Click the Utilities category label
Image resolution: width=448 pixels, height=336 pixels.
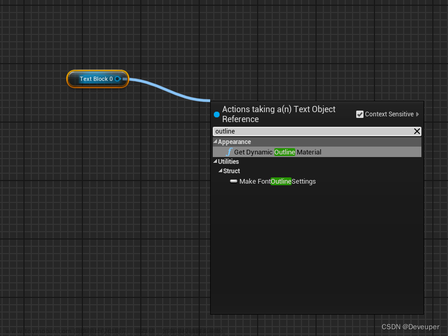pyautogui.click(x=228, y=161)
